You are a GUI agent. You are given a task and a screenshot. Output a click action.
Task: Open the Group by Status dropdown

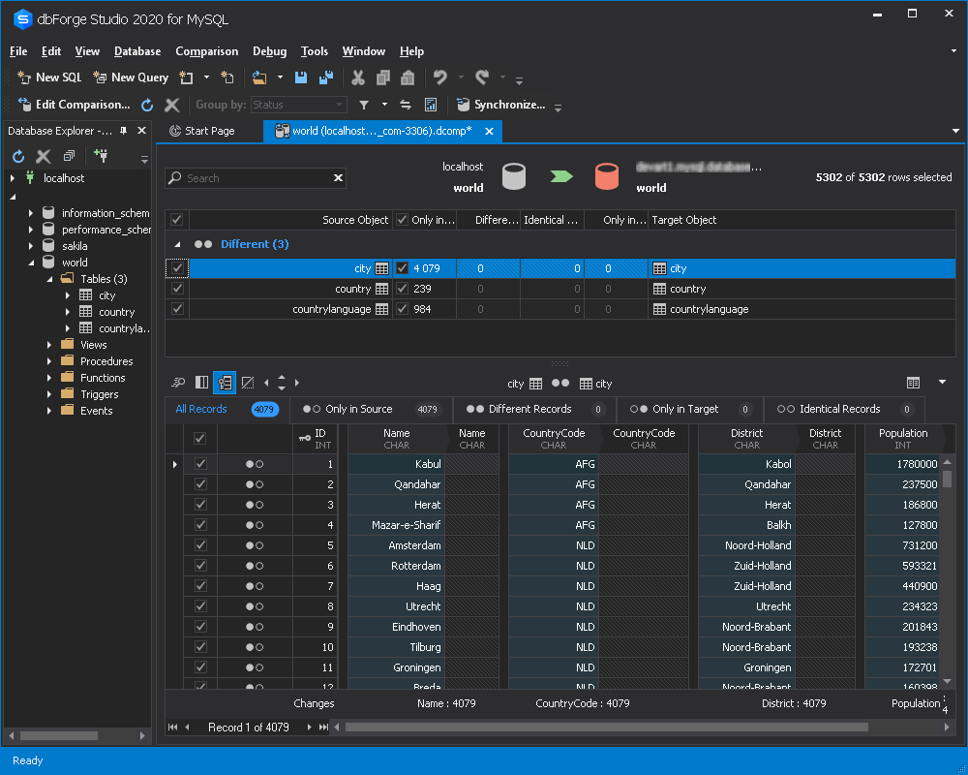click(299, 105)
